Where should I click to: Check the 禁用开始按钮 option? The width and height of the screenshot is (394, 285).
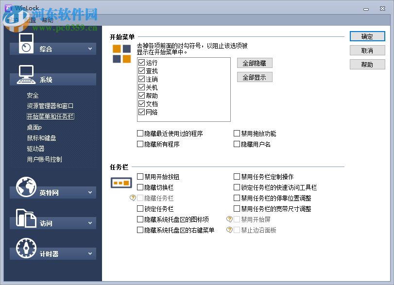(x=140, y=176)
